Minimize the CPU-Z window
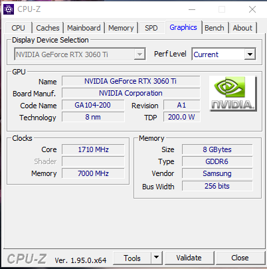The width and height of the screenshot is (267, 269). pyautogui.click(x=192, y=9)
